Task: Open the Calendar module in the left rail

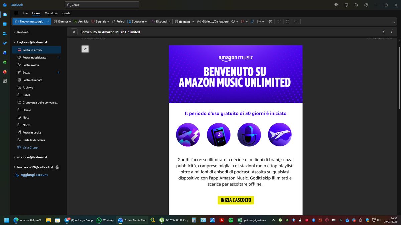Action: pos(5,24)
